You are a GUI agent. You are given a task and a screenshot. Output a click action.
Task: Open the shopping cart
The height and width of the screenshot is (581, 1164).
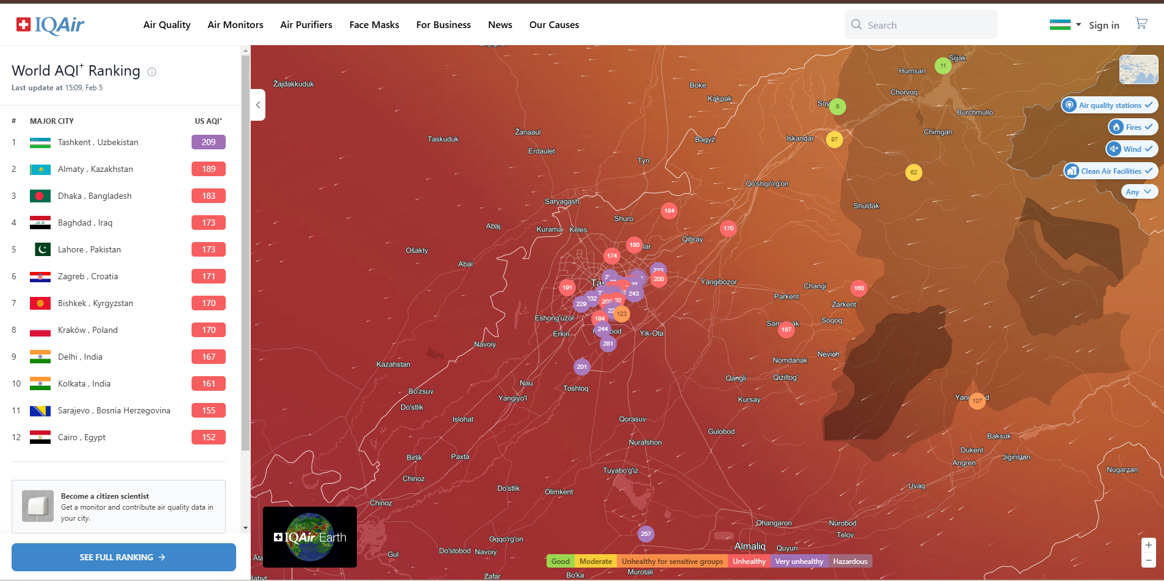1141,24
